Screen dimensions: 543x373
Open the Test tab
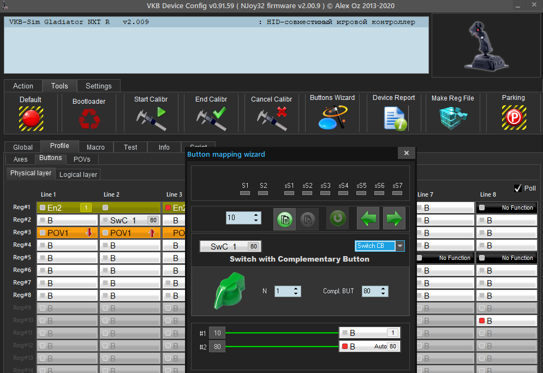(130, 147)
